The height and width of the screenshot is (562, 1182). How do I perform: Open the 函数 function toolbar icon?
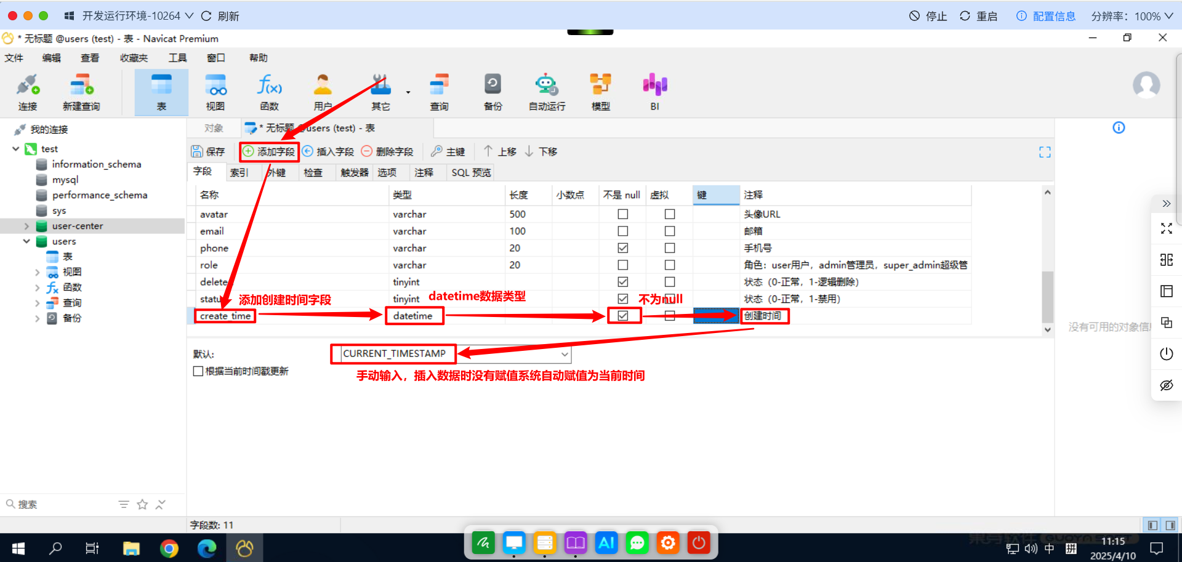pyautogui.click(x=270, y=92)
